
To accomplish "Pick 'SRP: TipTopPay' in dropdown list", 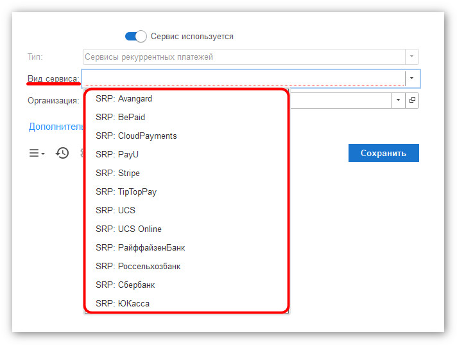I will (187, 191).
